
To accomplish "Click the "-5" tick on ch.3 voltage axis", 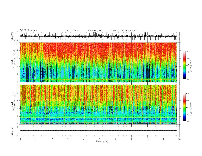I will [17, 135].
